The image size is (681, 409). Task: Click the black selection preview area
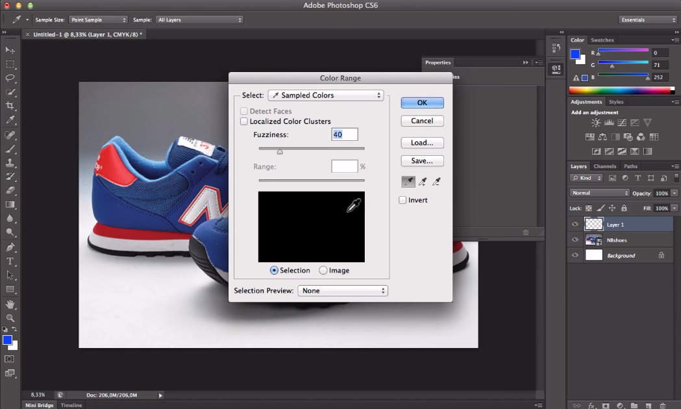(312, 227)
